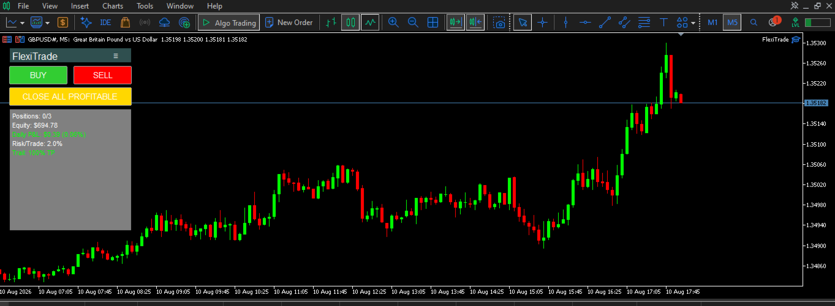This screenshot has height=306, width=835.
Task: Zoom out the chart
Action: coord(413,23)
